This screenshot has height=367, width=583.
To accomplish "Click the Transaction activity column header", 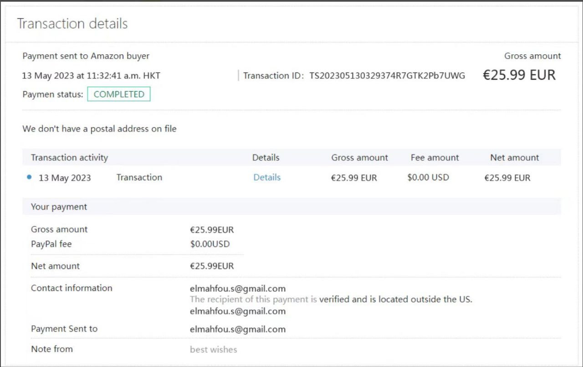I will point(69,158).
